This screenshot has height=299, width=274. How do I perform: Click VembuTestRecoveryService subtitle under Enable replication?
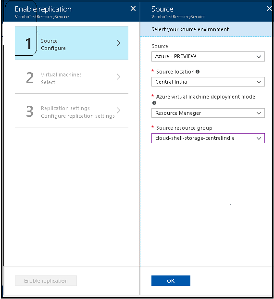tap(42, 17)
